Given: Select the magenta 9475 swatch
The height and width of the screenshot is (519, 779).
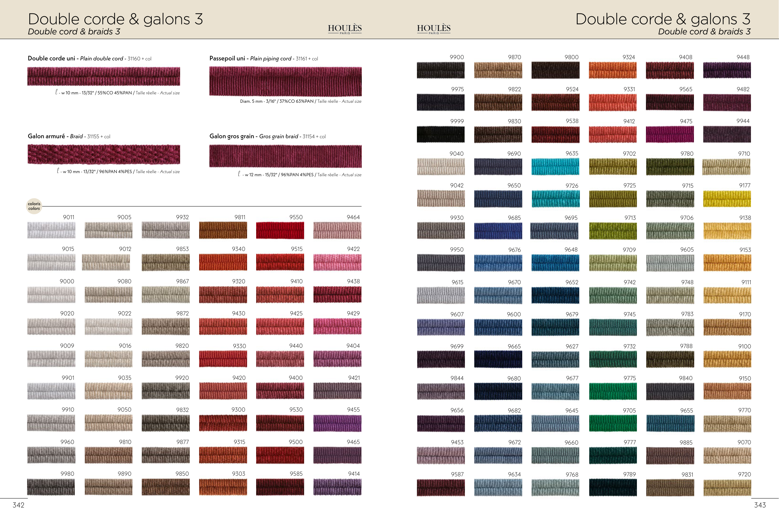Looking at the screenshot, I should point(669,134).
